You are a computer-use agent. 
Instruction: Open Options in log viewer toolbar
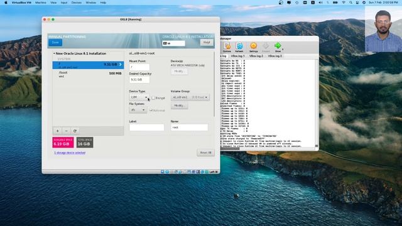227,47
